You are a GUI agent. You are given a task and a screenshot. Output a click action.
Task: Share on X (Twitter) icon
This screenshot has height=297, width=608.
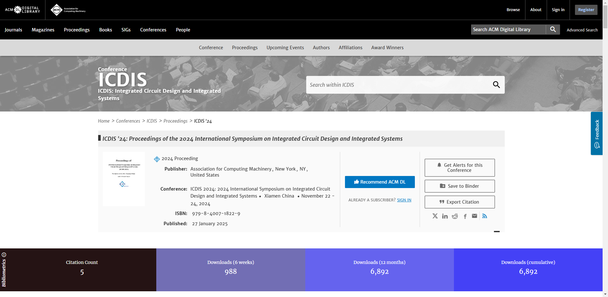click(435, 216)
